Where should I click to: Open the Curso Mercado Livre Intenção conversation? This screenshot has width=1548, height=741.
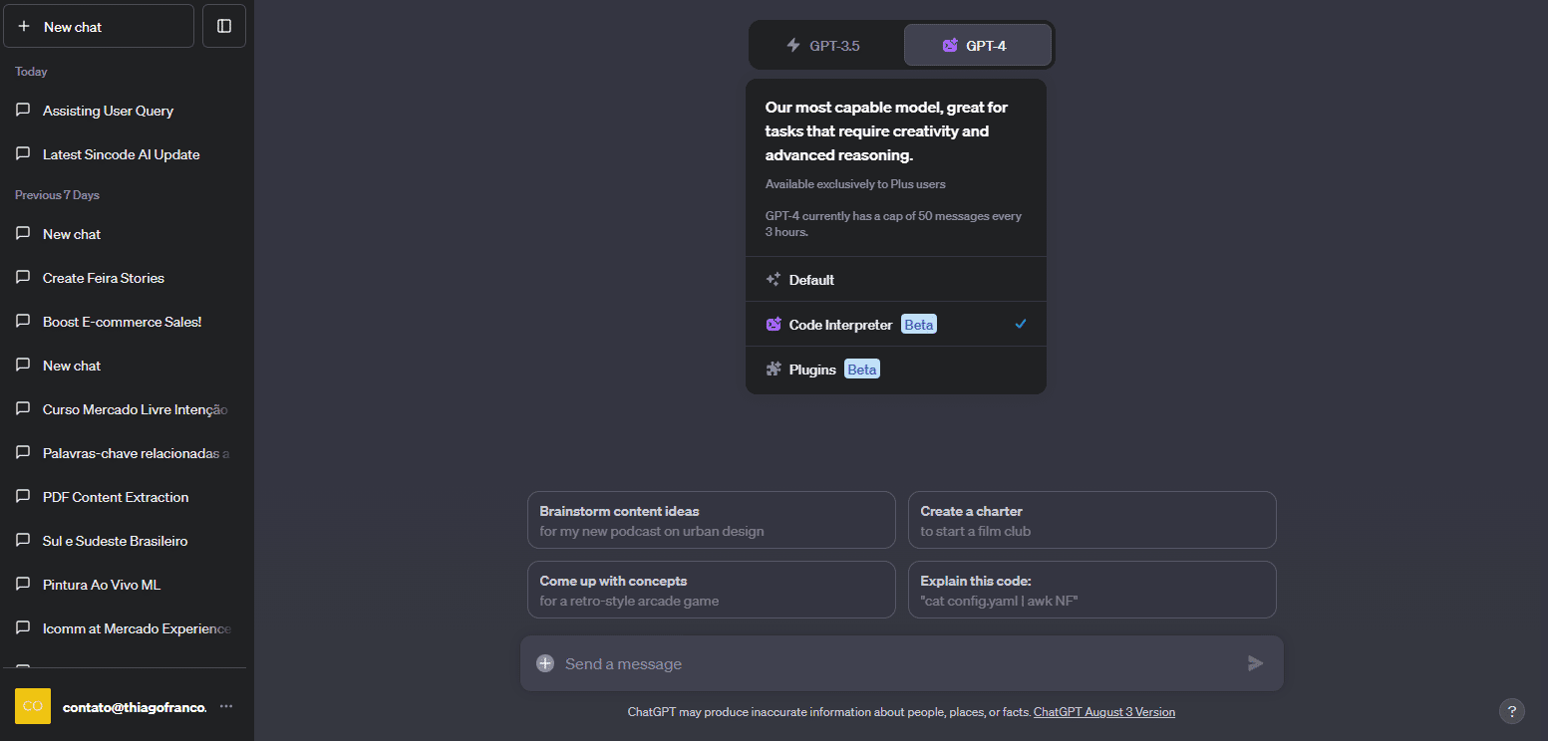tap(124, 409)
